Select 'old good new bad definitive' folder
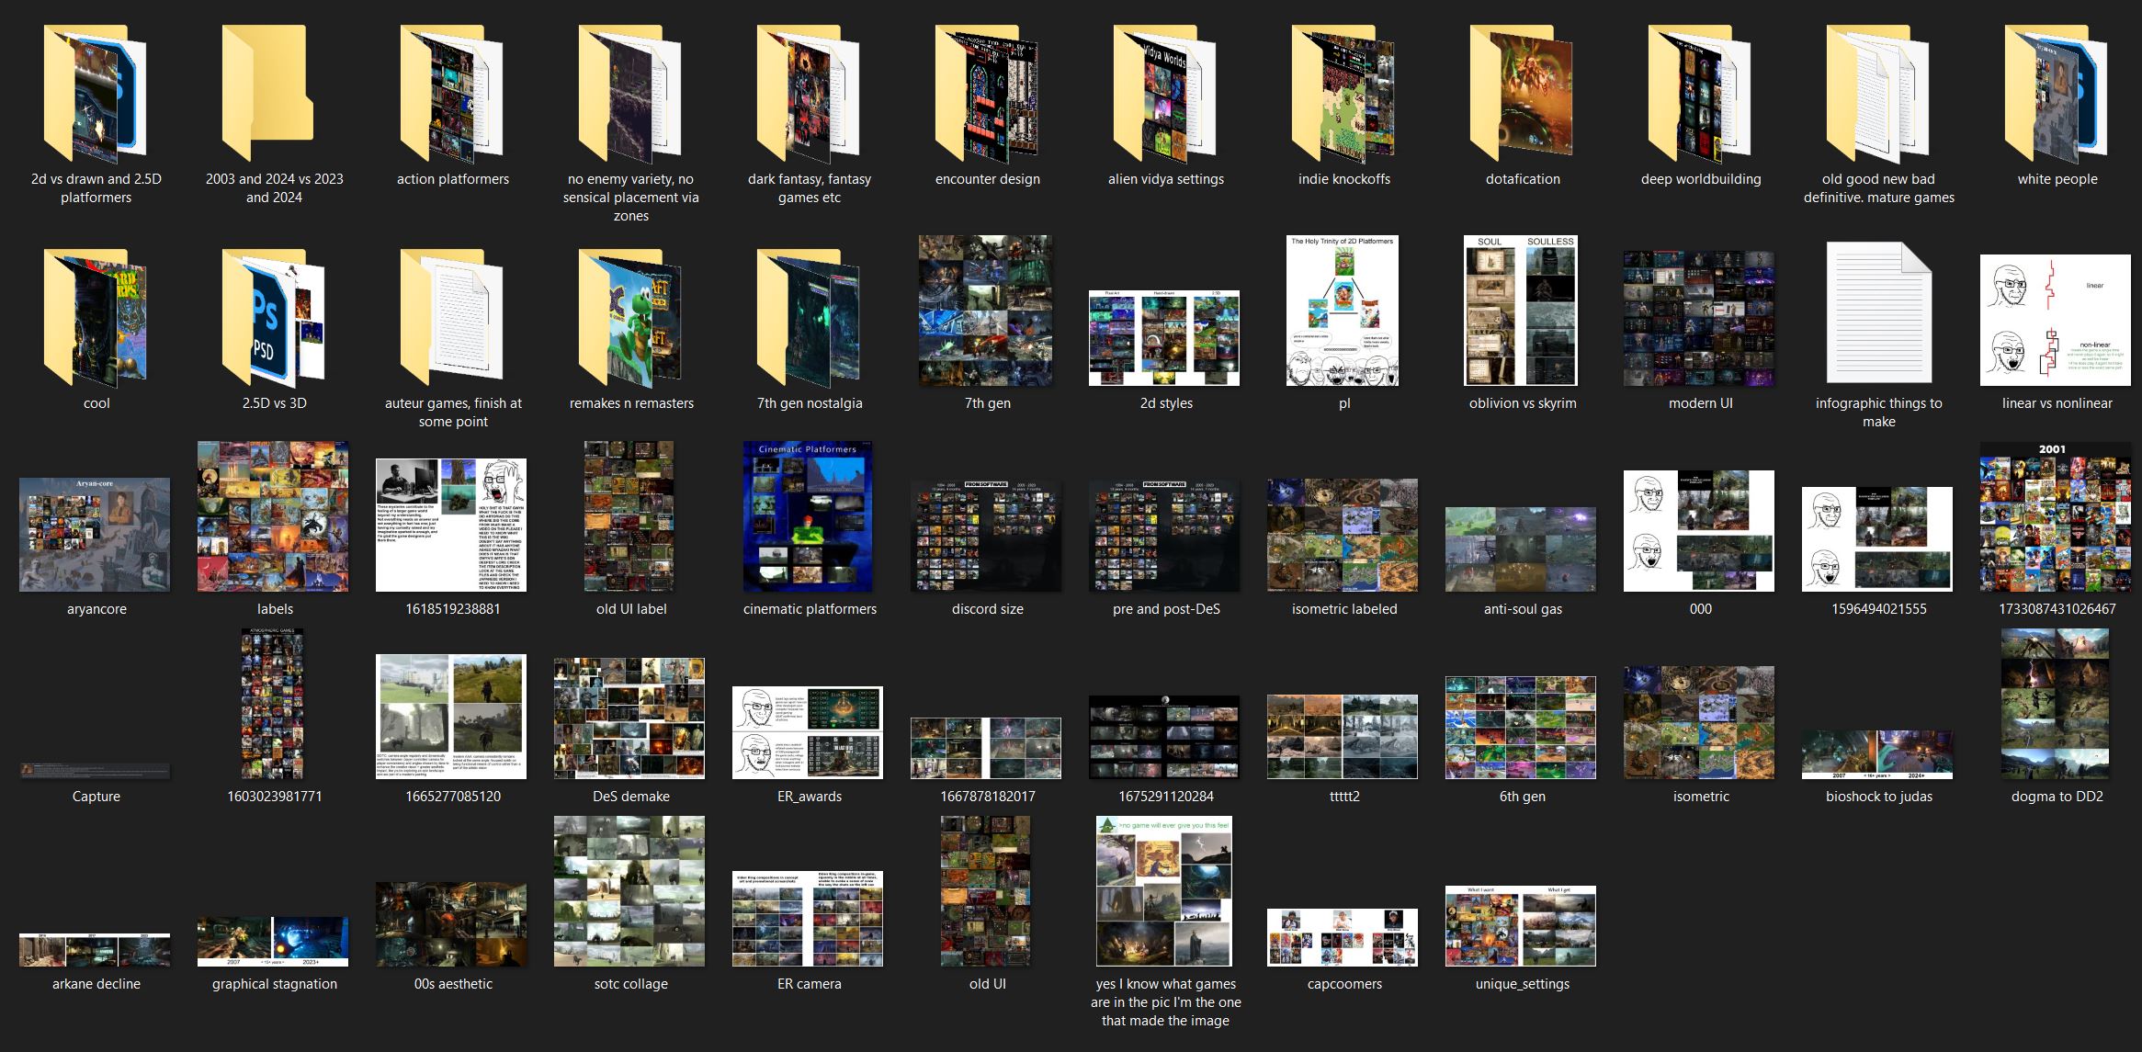 click(1878, 95)
